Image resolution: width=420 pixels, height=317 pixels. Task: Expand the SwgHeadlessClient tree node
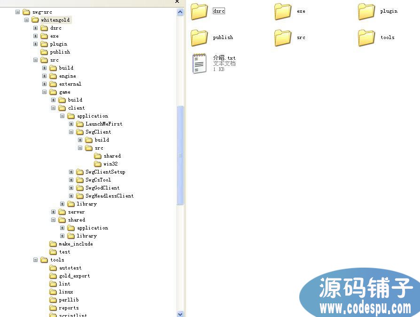pyautogui.click(x=71, y=196)
